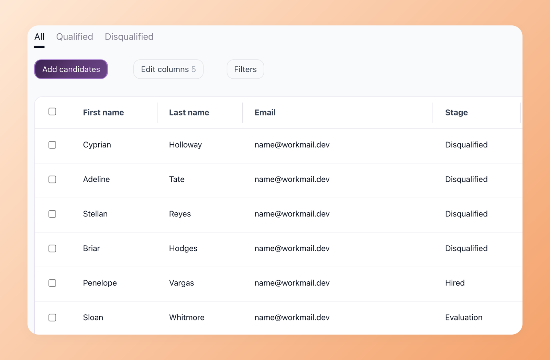The width and height of the screenshot is (550, 360).
Task: Click the first name Sloan
Action: click(93, 317)
